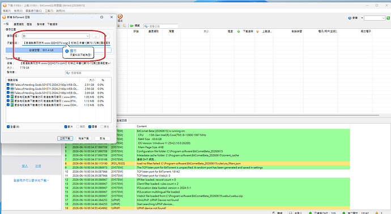Uncheck the S01E70 video file checkbox
Image resolution: width=391 pixels, height=214 pixels.
[8, 85]
